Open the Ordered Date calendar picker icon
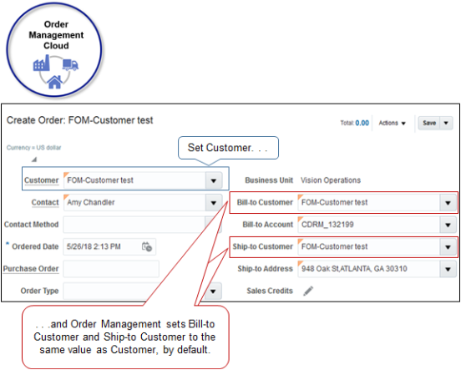This screenshot has height=370, width=461. tap(147, 246)
